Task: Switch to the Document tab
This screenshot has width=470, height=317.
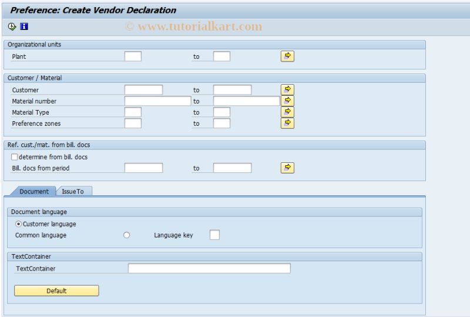Action: click(x=34, y=191)
